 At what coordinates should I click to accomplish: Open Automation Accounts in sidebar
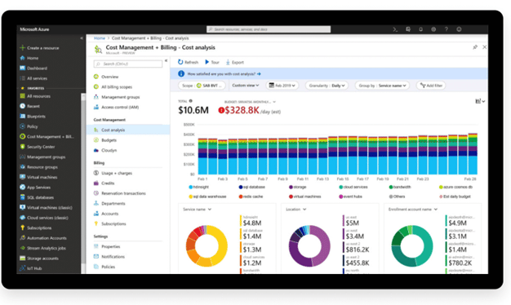click(43, 238)
